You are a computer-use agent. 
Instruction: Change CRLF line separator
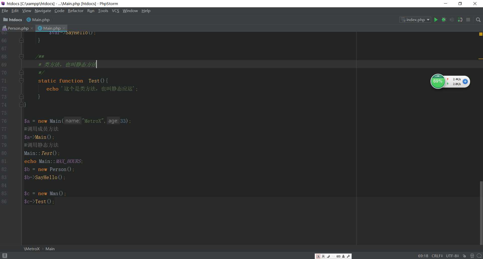click(437, 256)
